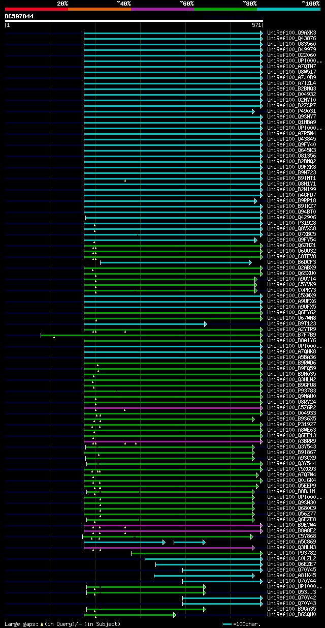
Task: Select the UniRef100_Q3HLN3 label
Action: 291,547
